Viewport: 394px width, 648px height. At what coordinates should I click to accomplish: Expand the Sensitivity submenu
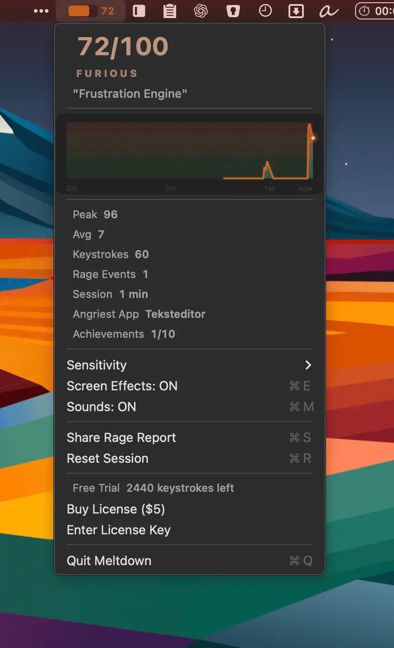point(97,365)
